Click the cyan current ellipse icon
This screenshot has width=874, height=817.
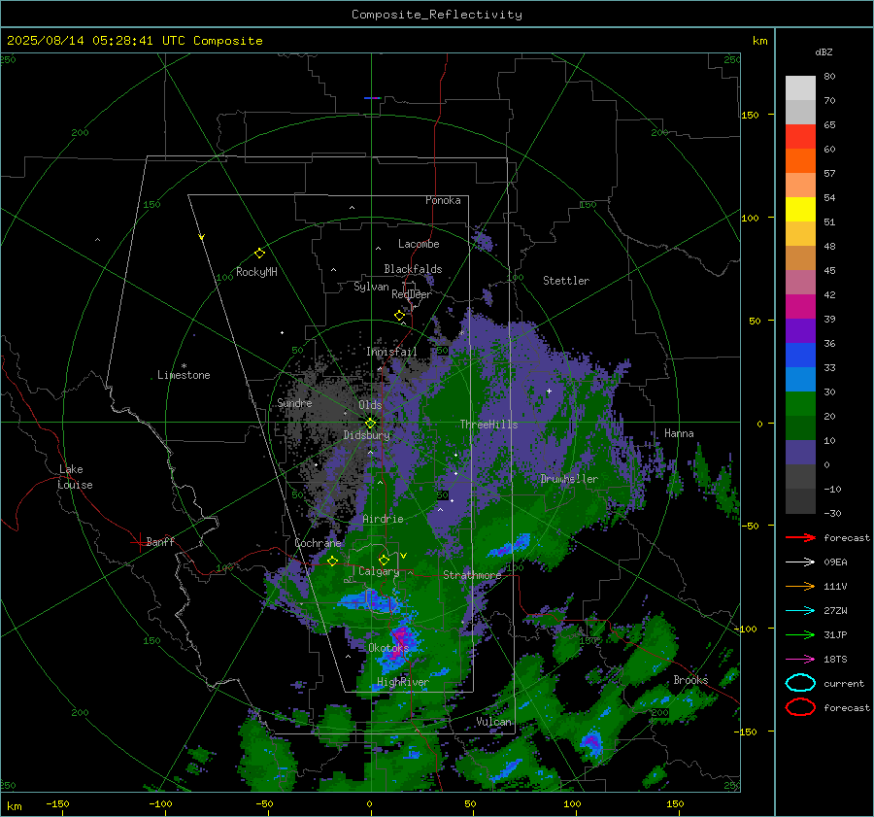[x=800, y=683]
